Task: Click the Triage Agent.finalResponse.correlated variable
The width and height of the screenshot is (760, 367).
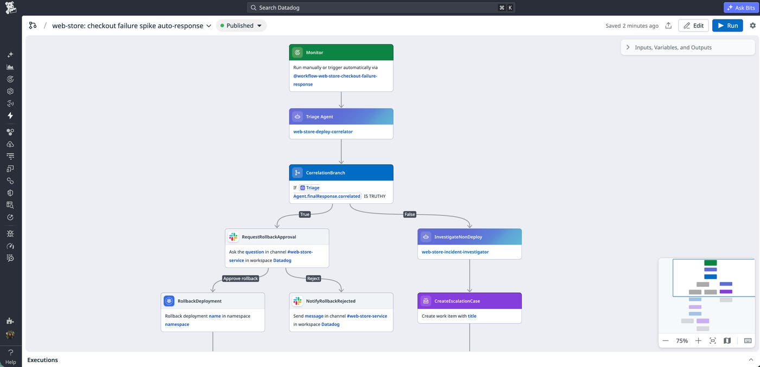Action: [327, 192]
